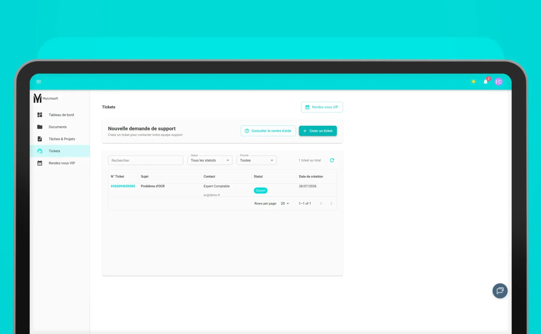Click the Rendez-vous VIP top button
Image resolution: width=541 pixels, height=334 pixels.
322,107
